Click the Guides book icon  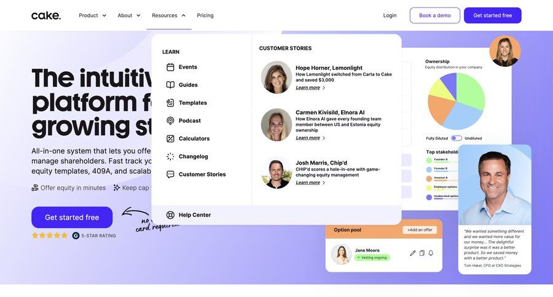[170, 85]
